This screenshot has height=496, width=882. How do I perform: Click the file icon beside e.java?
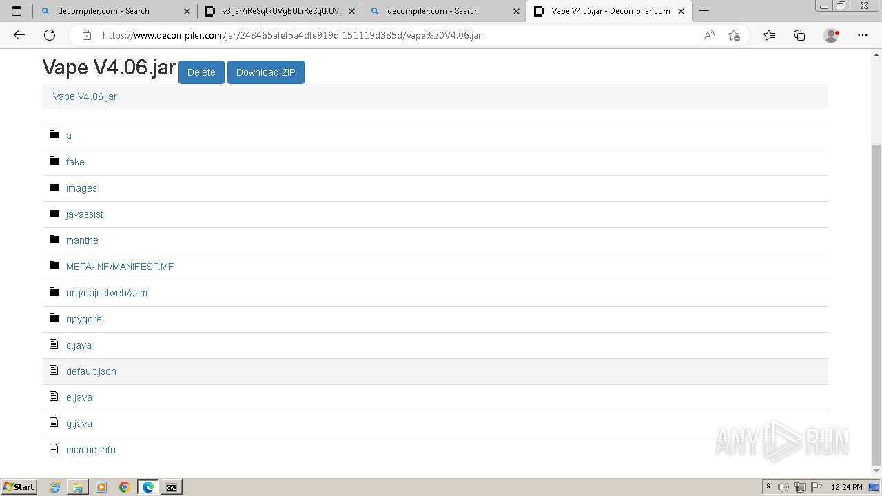pyautogui.click(x=54, y=396)
